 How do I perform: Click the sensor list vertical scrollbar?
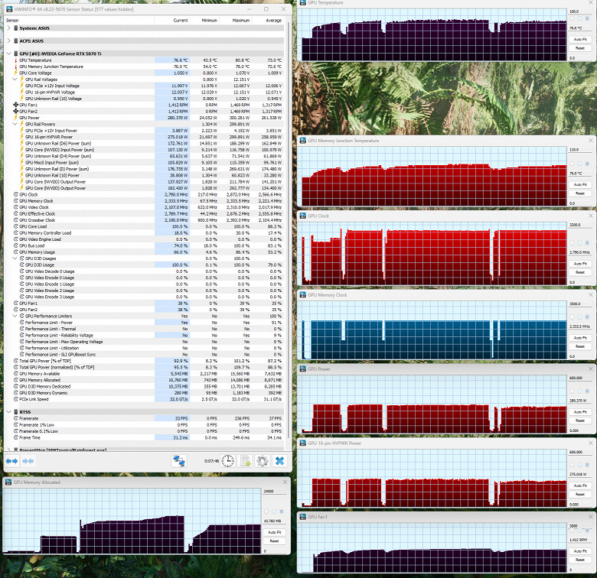(x=288, y=228)
